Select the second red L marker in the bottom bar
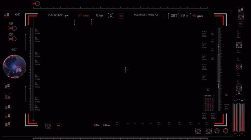The width and height of the screenshot is (251, 140). (x=107, y=125)
